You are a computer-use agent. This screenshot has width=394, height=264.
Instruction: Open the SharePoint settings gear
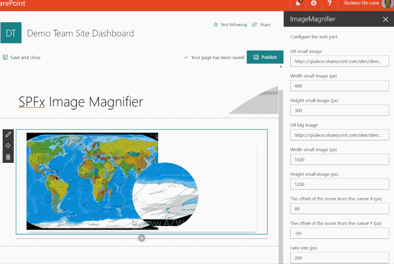click(313, 3)
